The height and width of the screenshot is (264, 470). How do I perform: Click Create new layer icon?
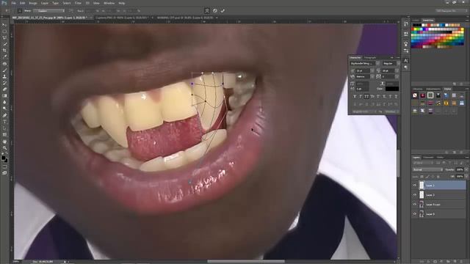pyautogui.click(x=455, y=262)
